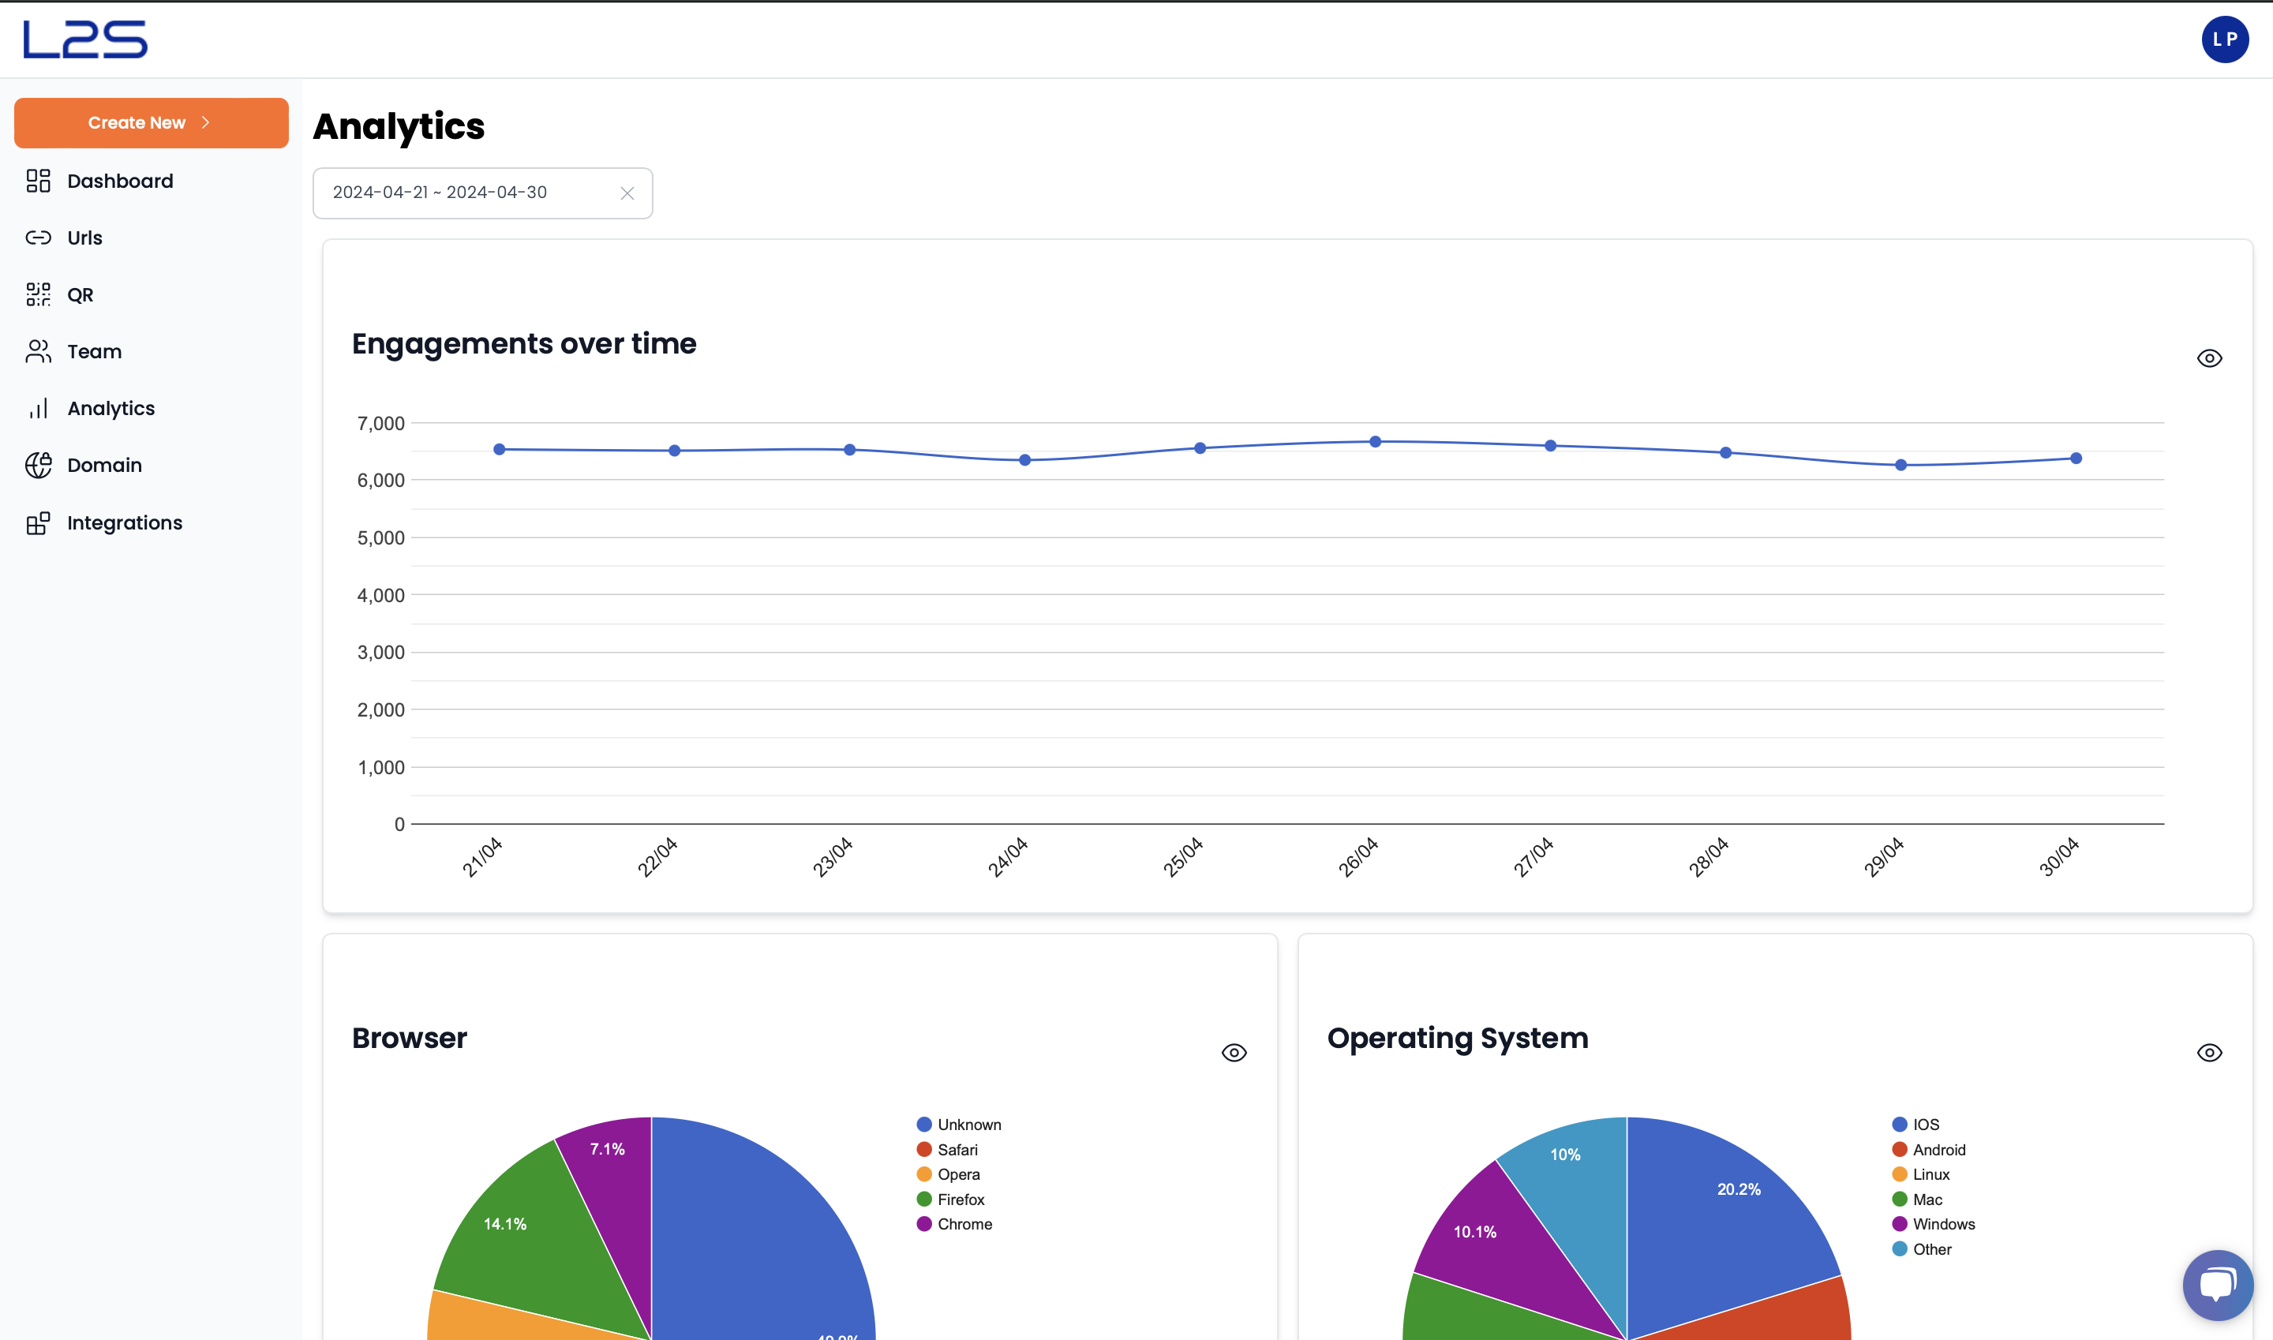Open the LP user avatar menu
The image size is (2273, 1340).
2224,39
